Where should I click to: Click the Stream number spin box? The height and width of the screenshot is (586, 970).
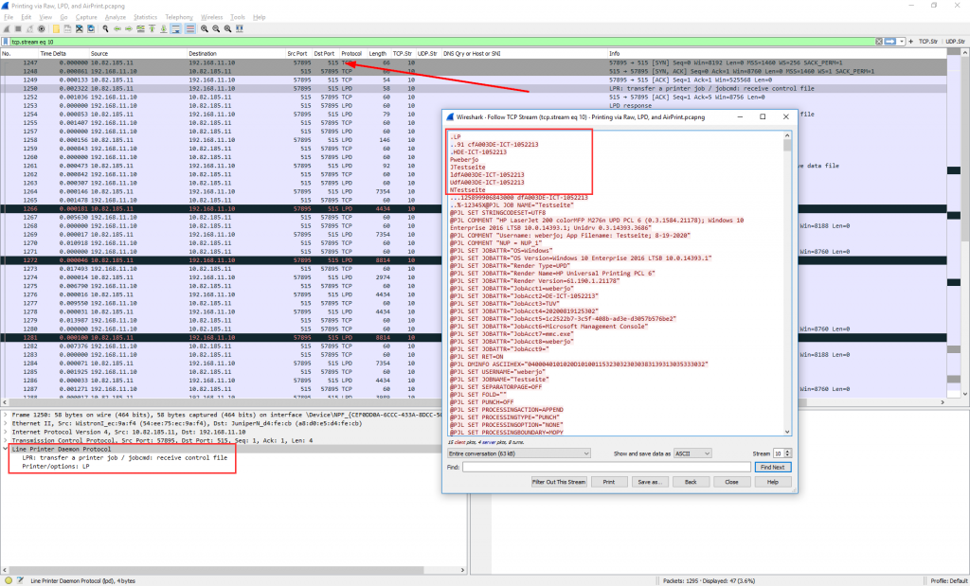781,453
